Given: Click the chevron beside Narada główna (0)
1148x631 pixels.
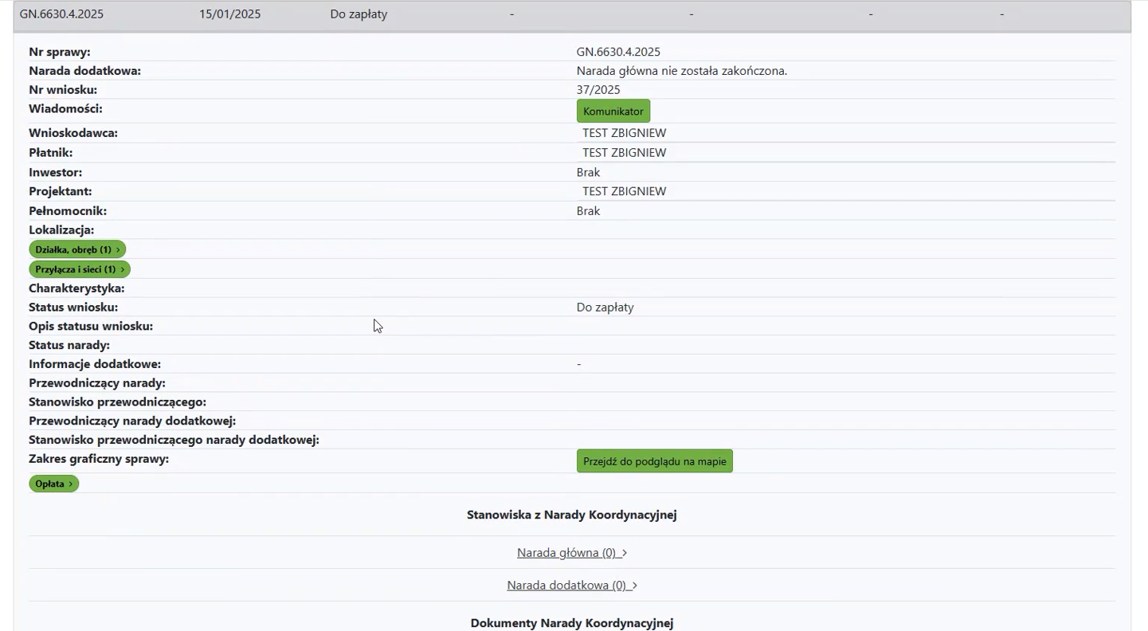Looking at the screenshot, I should 624,553.
